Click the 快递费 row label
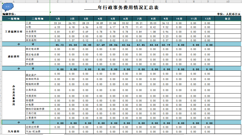The width and height of the screenshot is (242, 135). coord(37,64)
